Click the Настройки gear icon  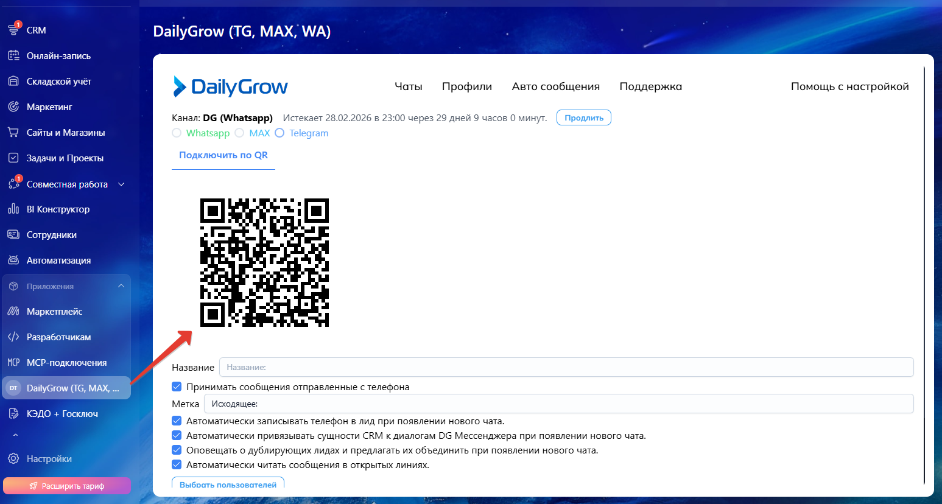tap(13, 458)
